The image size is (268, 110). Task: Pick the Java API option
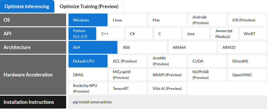(196, 34)
